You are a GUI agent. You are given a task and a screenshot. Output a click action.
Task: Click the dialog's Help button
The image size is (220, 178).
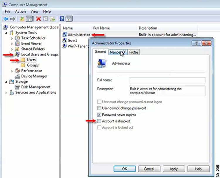tap(198, 169)
